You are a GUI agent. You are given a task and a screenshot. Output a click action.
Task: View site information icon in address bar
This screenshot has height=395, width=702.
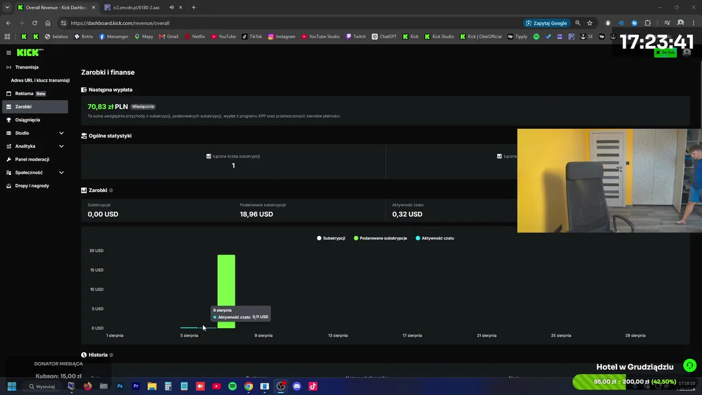(x=63, y=23)
